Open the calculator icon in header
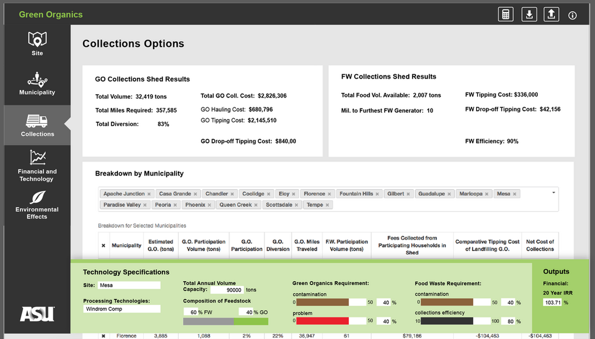This screenshot has width=595, height=339. (x=506, y=15)
